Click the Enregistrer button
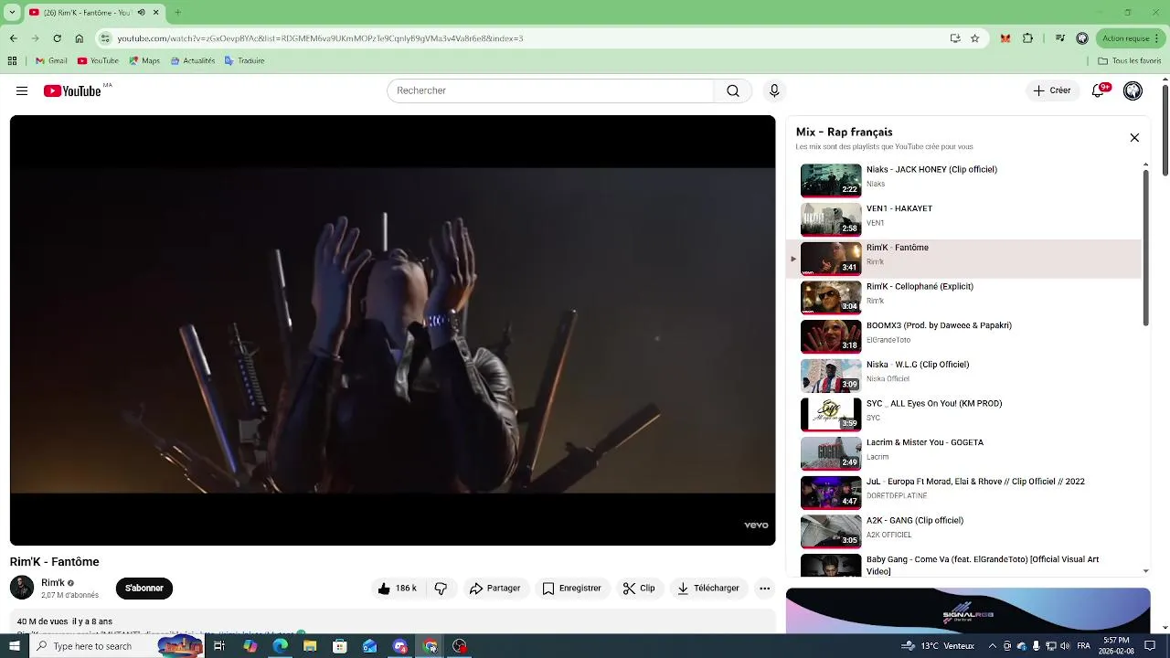The height and width of the screenshot is (658, 1170). pyautogui.click(x=571, y=589)
